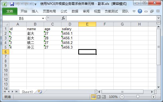Viewport: 163px width, 102px height.
Task: Expand the formula bar with its arrow
Action: pyautogui.click(x=159, y=18)
